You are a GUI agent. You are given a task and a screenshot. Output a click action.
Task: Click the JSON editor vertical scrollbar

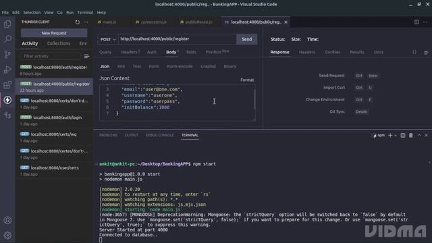click(x=254, y=100)
